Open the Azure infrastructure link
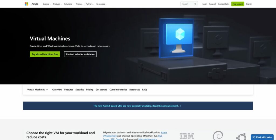276x140 pixels. point(110,136)
